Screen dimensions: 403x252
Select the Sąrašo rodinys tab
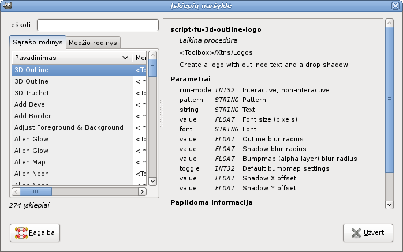point(38,43)
